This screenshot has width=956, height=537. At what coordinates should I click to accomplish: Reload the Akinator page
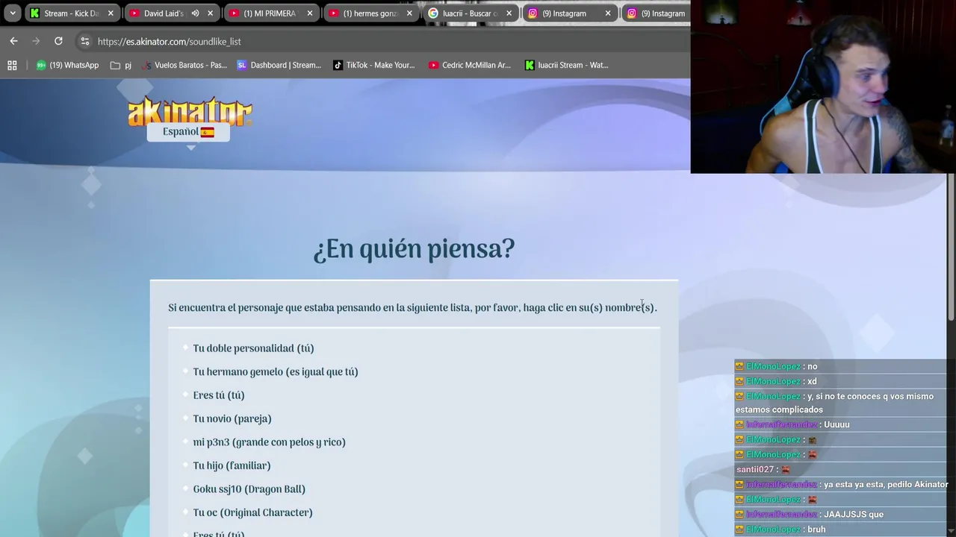click(58, 41)
